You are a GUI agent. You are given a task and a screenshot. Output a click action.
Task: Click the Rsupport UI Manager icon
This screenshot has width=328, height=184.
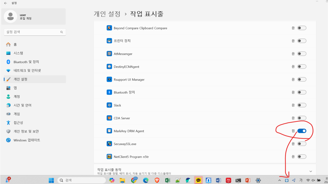pyautogui.click(x=109, y=79)
